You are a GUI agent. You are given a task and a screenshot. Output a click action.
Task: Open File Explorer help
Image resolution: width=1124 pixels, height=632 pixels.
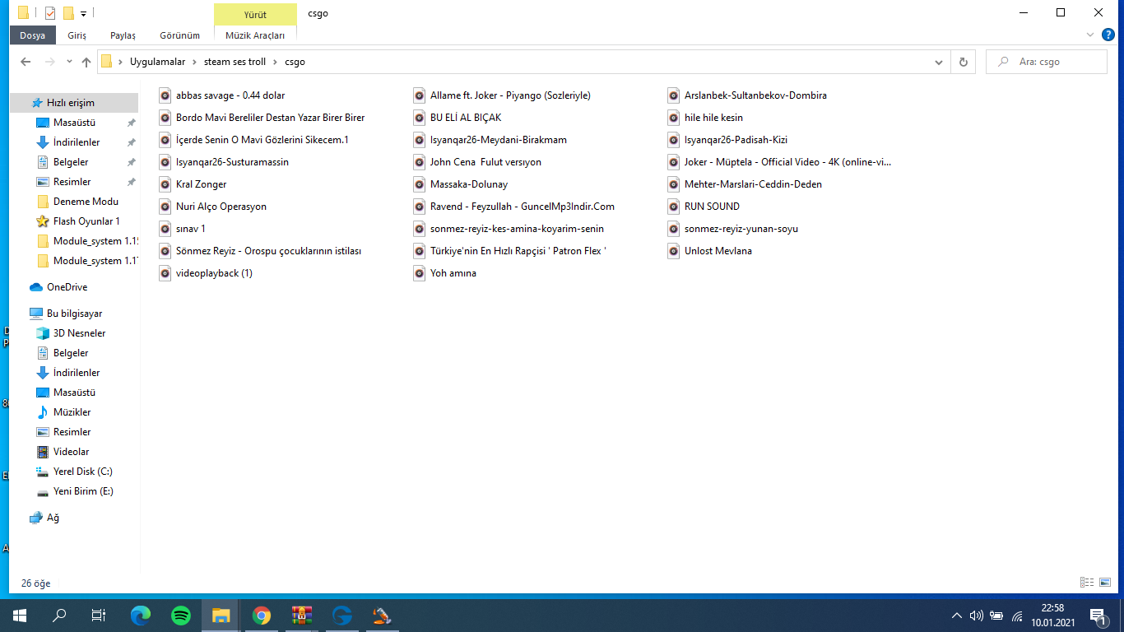[1108, 35]
